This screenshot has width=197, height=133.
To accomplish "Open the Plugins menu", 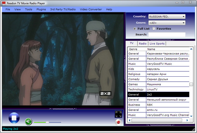I will (41, 9).
